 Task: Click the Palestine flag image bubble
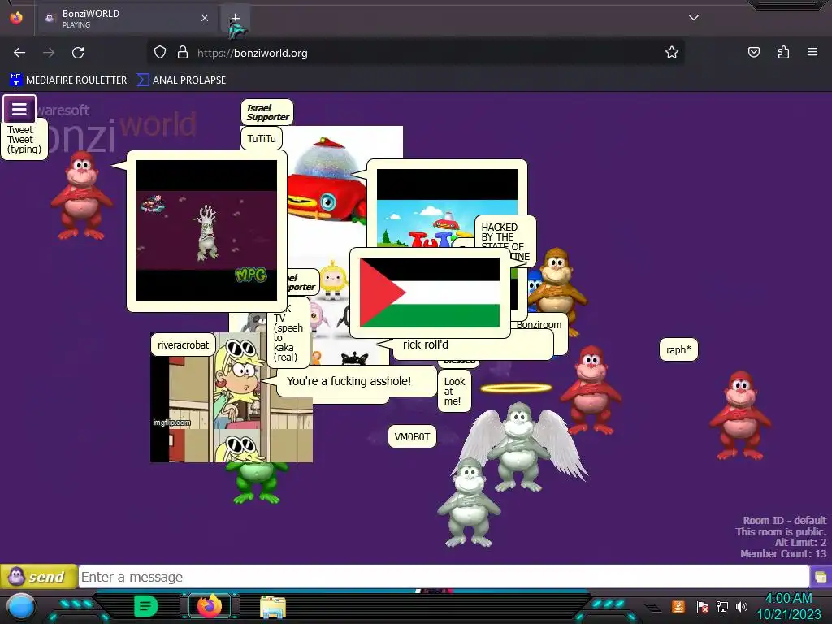coord(430,292)
